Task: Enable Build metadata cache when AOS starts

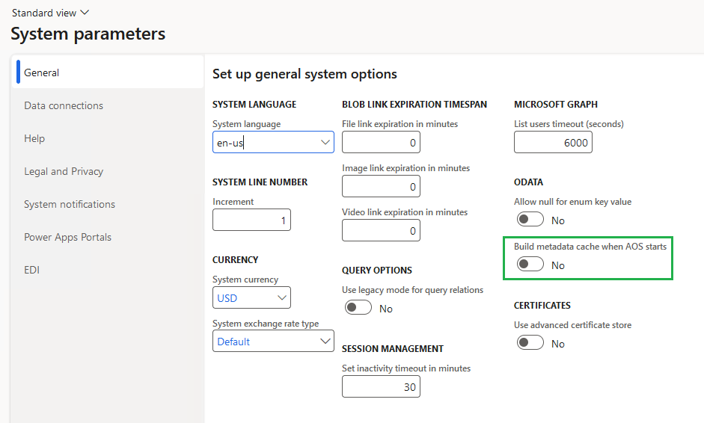Action: (x=530, y=265)
